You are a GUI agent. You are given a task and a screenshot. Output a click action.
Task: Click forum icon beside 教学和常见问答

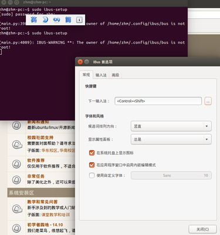[x=17, y=209]
